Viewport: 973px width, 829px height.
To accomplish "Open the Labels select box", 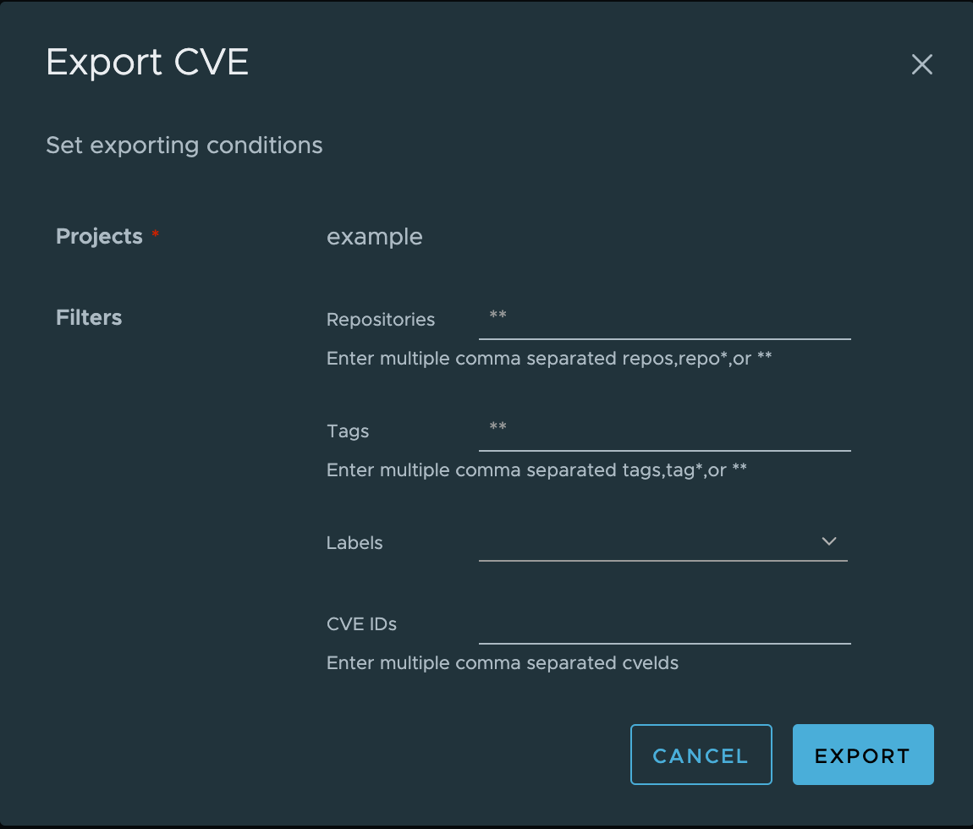I will pos(662,541).
